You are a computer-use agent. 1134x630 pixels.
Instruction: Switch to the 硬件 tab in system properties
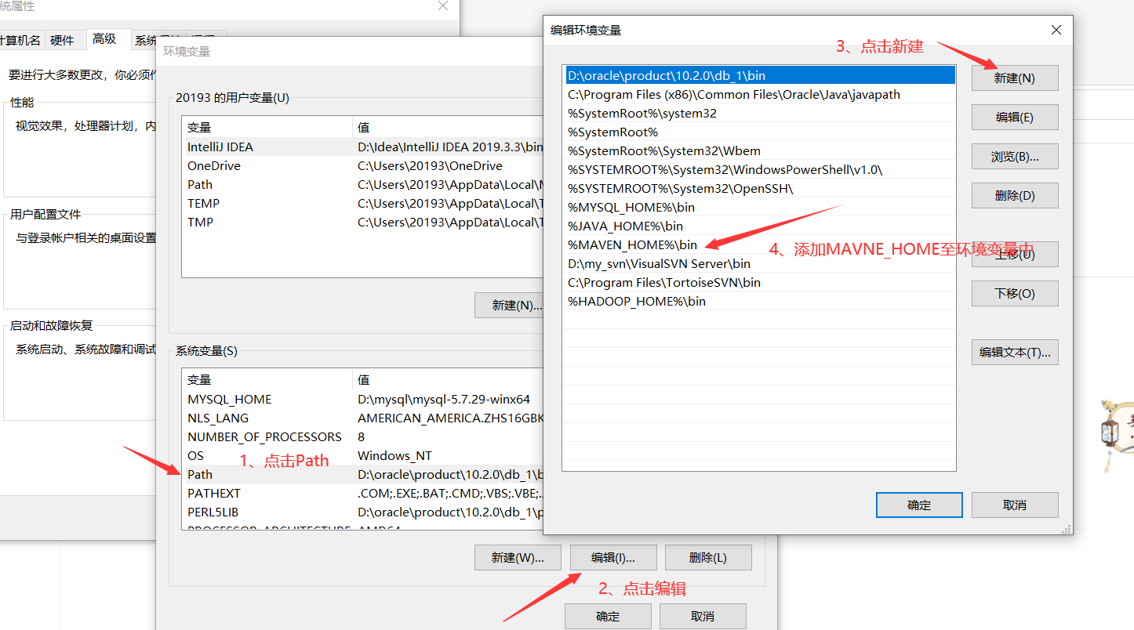coord(62,41)
